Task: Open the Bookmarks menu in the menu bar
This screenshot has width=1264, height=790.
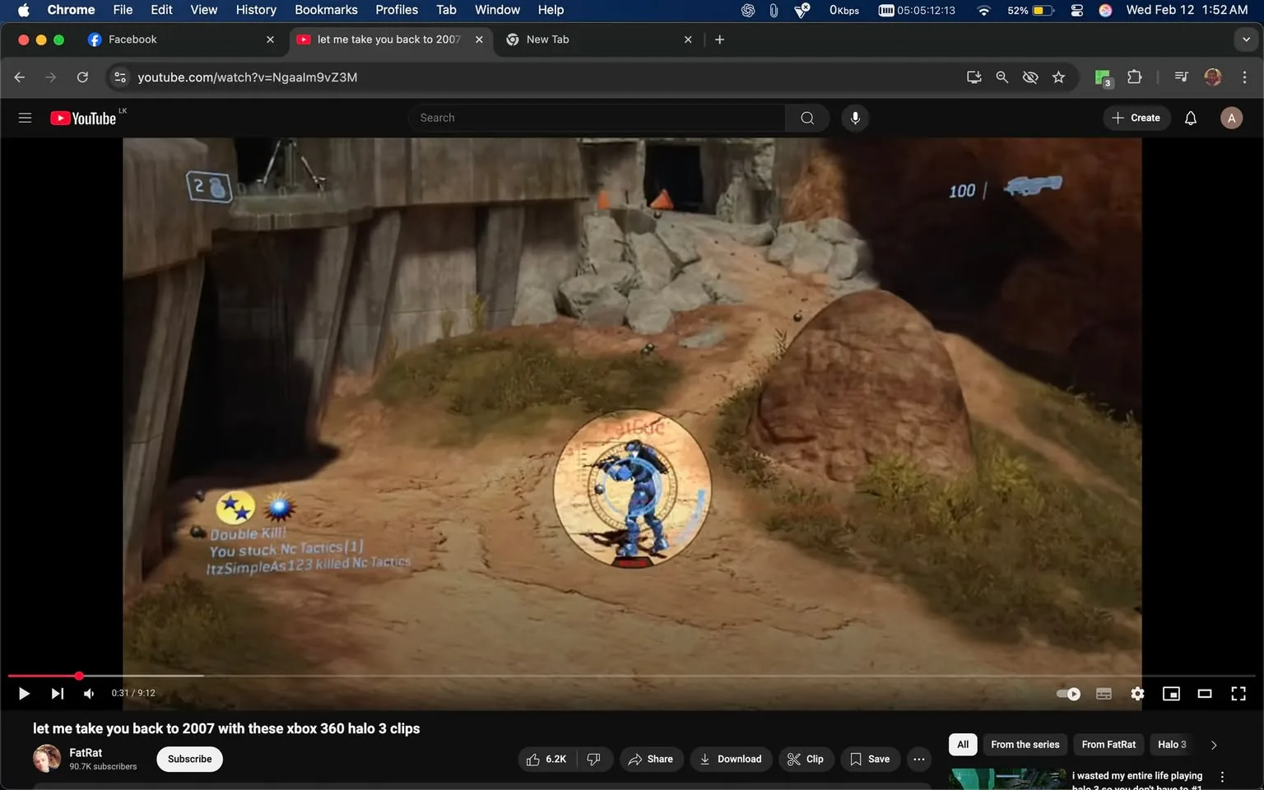Action: 325,10
